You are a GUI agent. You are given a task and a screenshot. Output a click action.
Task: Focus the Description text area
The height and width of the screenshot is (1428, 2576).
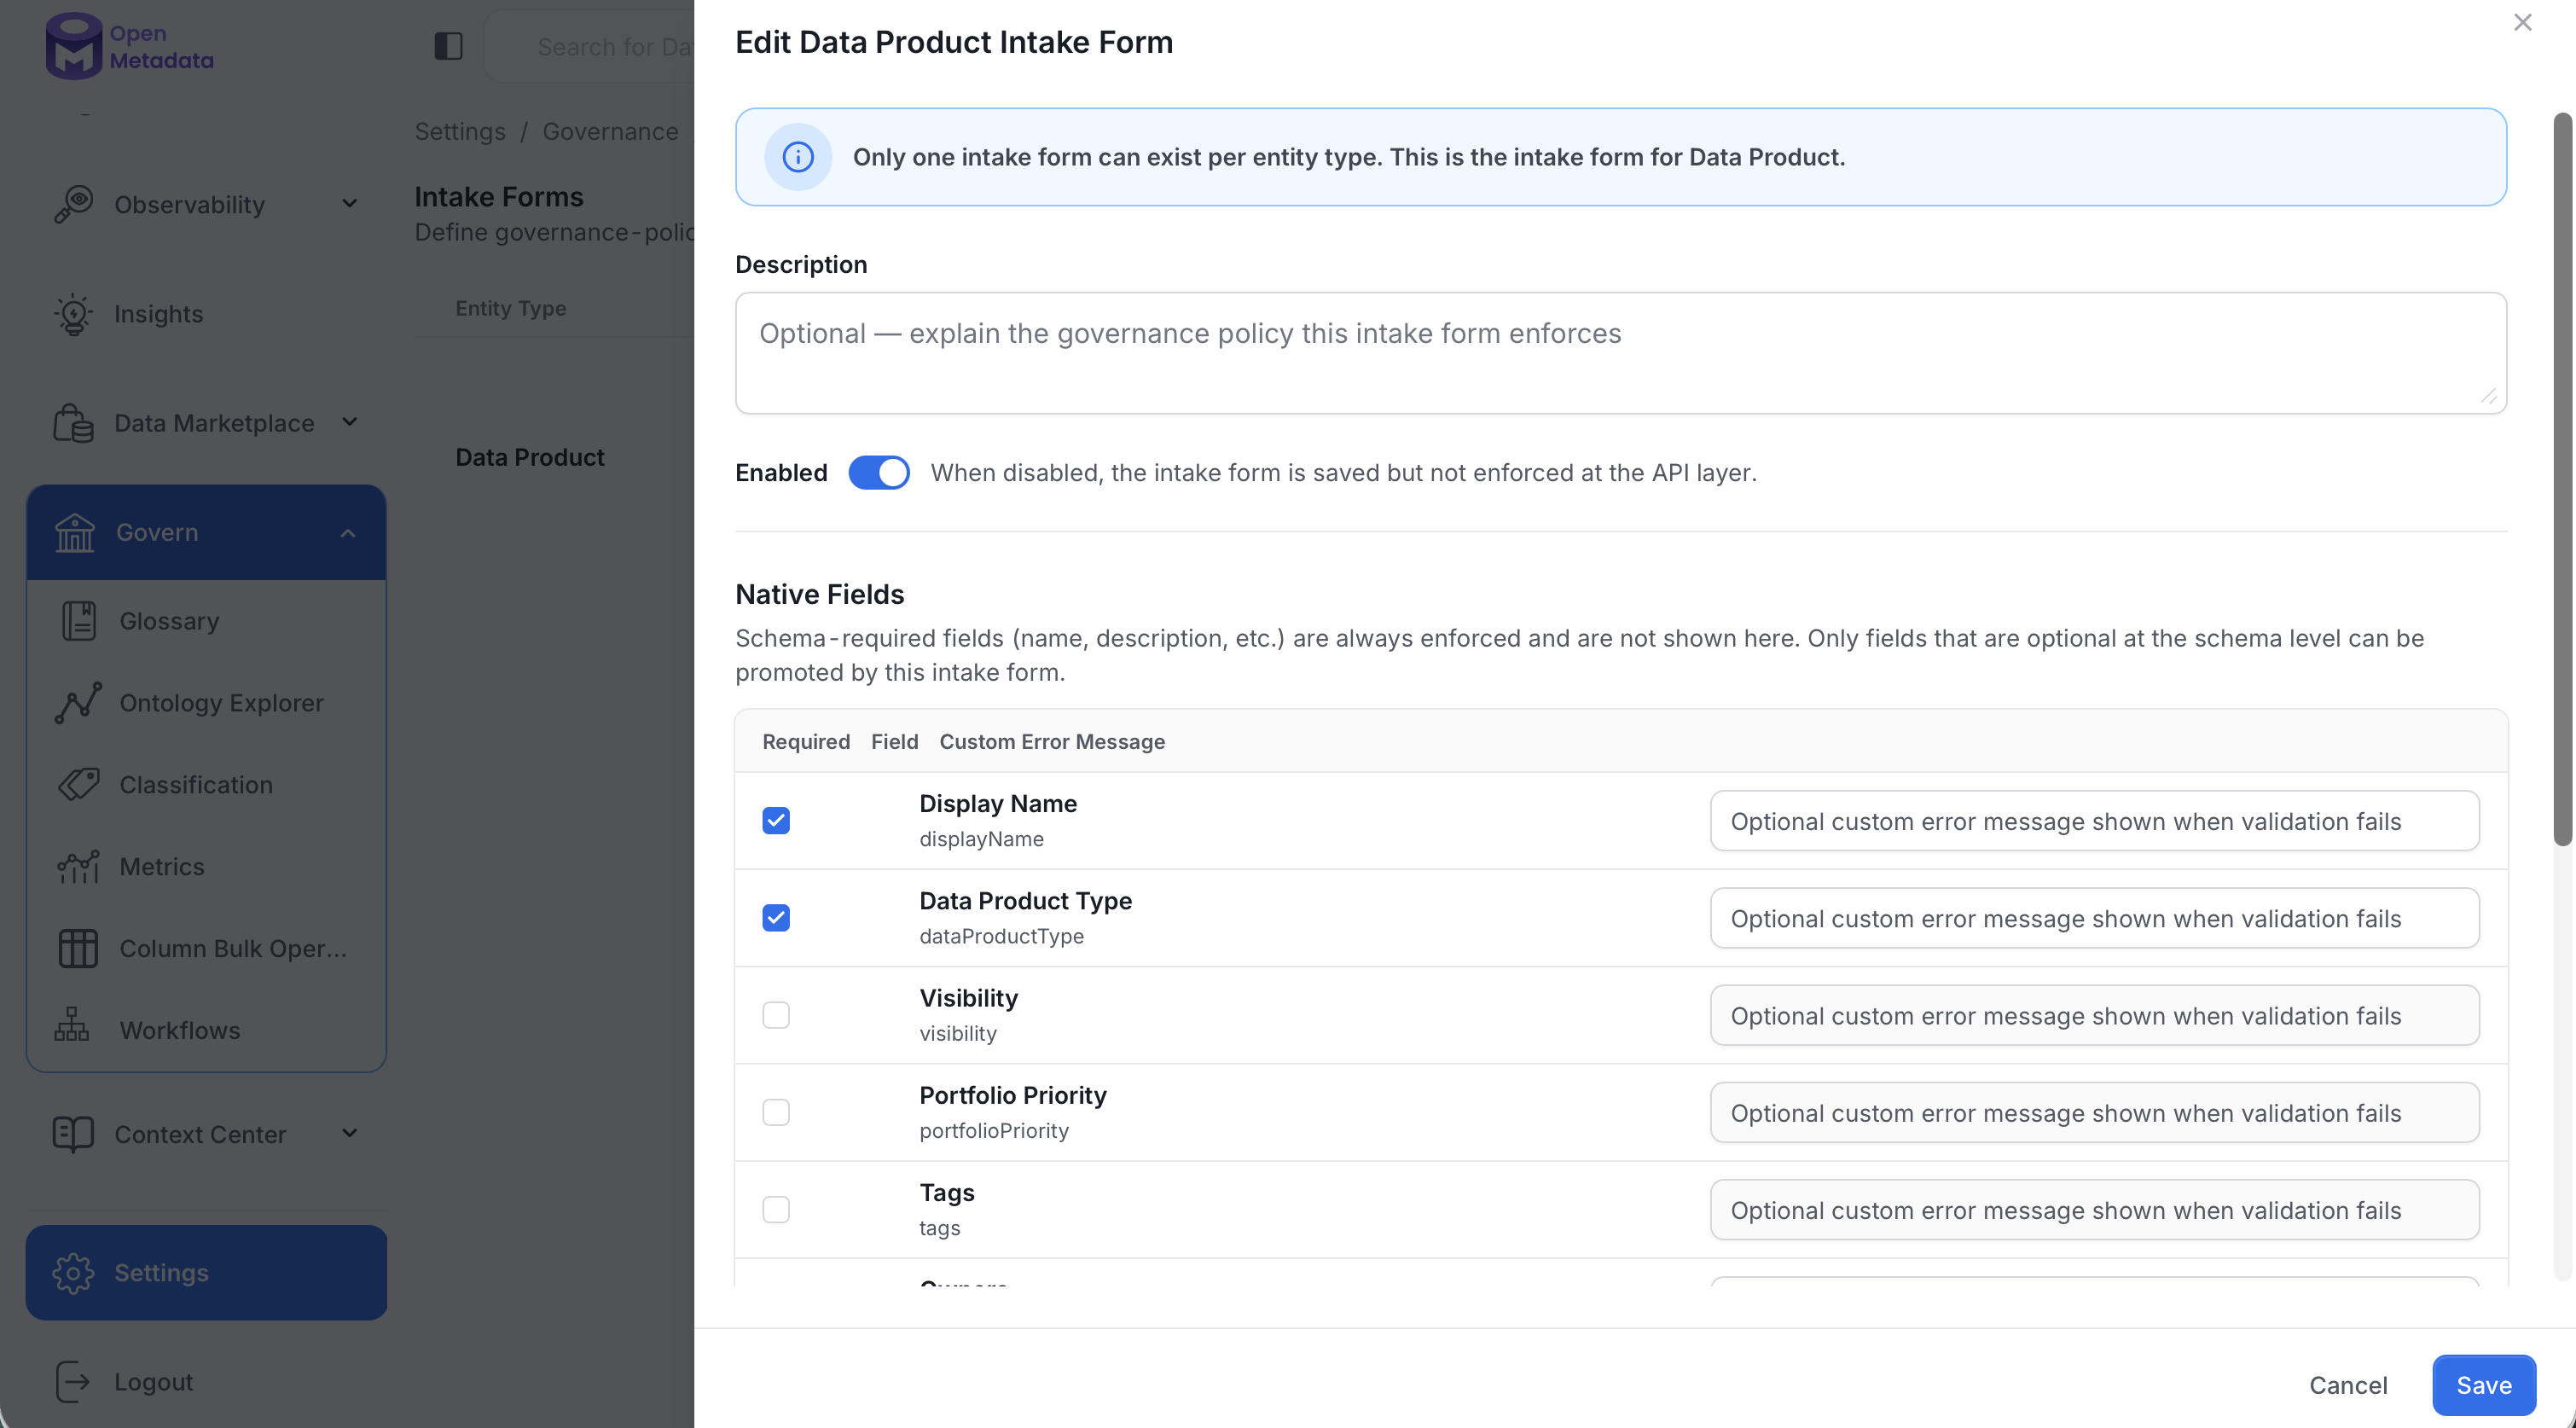[x=1621, y=353]
